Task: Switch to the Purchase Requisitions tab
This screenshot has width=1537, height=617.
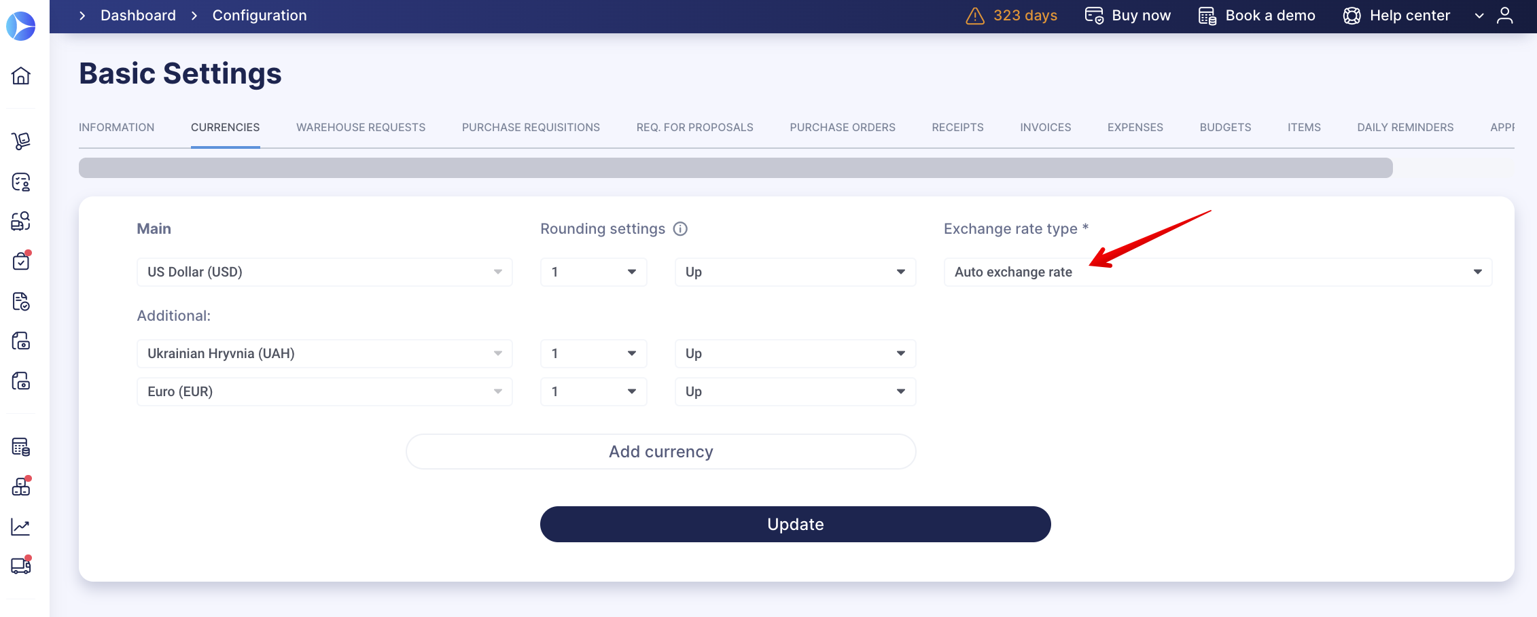Action: tap(531, 127)
